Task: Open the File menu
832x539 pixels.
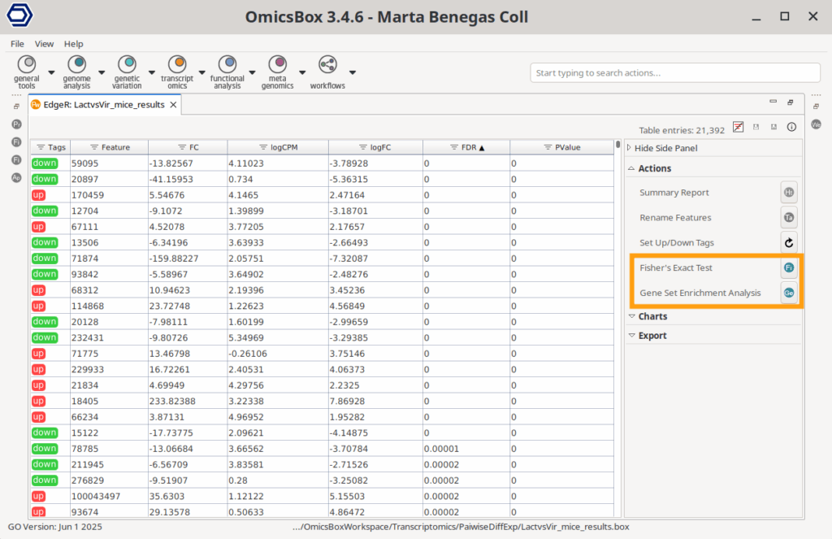Action: click(x=17, y=44)
